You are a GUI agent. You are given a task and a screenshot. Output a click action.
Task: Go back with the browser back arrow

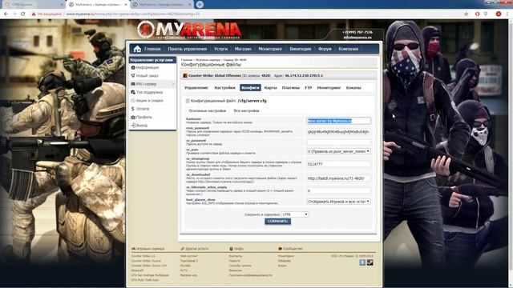click(6, 14)
